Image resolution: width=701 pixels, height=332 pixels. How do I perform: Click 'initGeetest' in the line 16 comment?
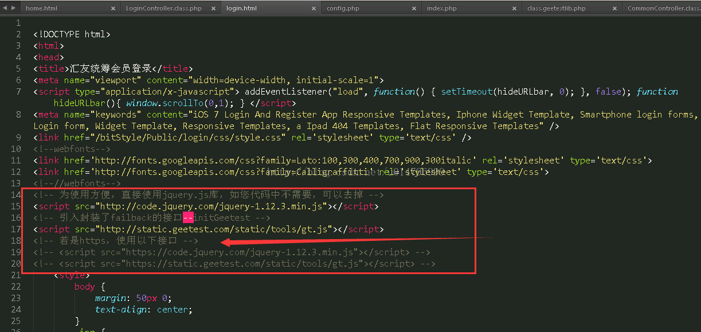221,218
